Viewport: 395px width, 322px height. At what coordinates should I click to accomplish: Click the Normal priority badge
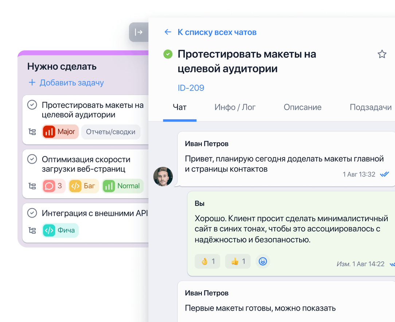click(x=122, y=186)
